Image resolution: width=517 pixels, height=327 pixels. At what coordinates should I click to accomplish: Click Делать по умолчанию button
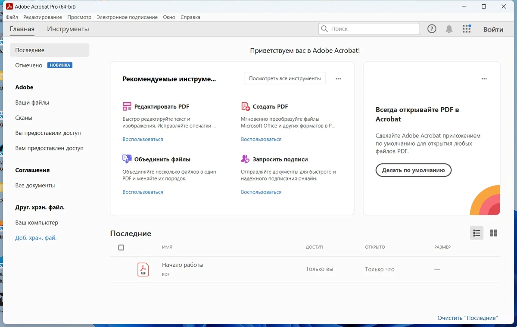(x=413, y=170)
